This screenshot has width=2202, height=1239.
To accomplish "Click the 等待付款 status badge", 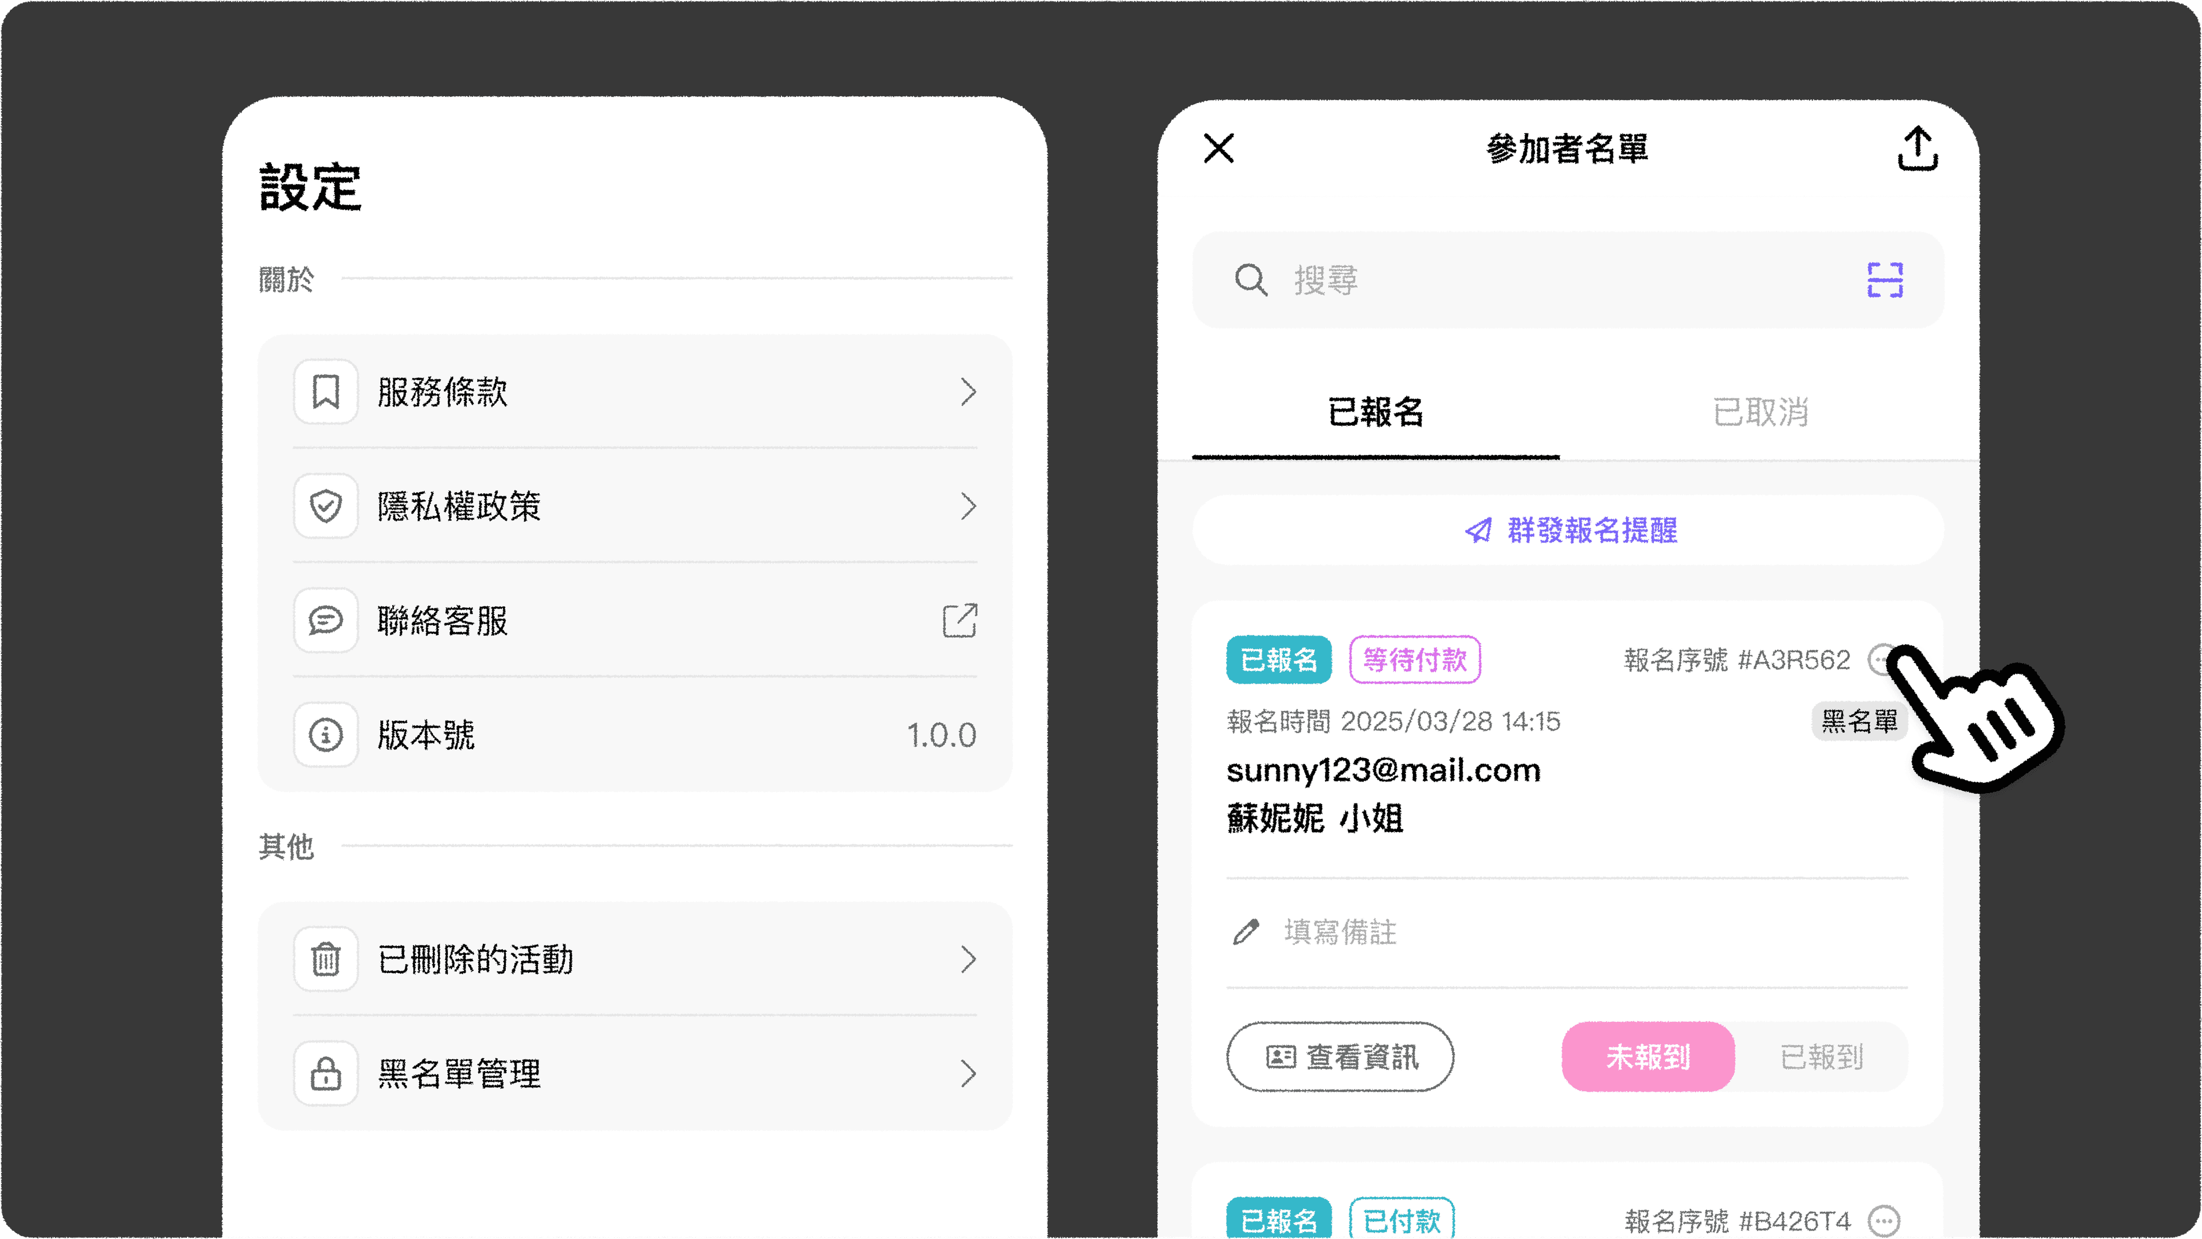I will coord(1415,660).
